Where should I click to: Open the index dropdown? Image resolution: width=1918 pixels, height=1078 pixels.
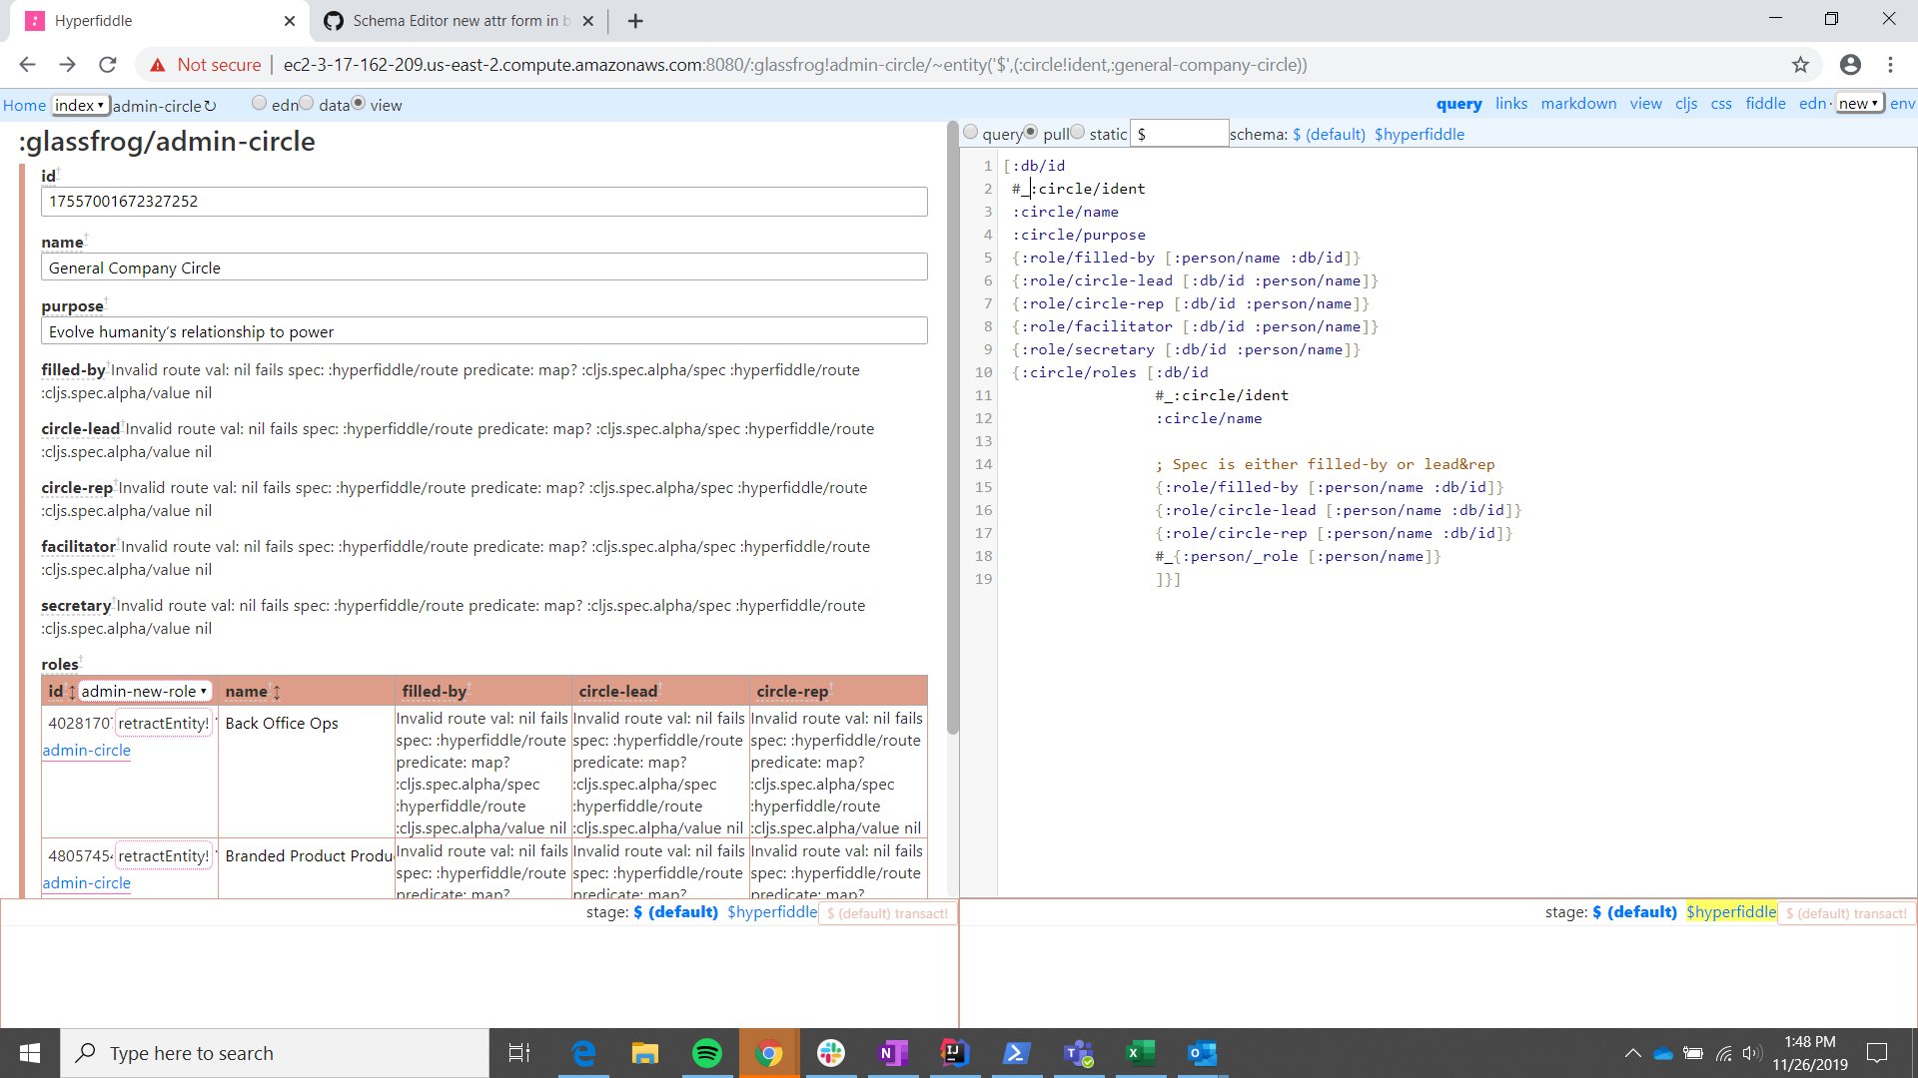(x=79, y=105)
